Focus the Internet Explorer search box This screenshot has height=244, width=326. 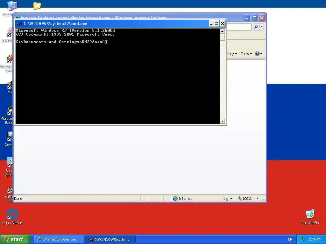pos(239,27)
